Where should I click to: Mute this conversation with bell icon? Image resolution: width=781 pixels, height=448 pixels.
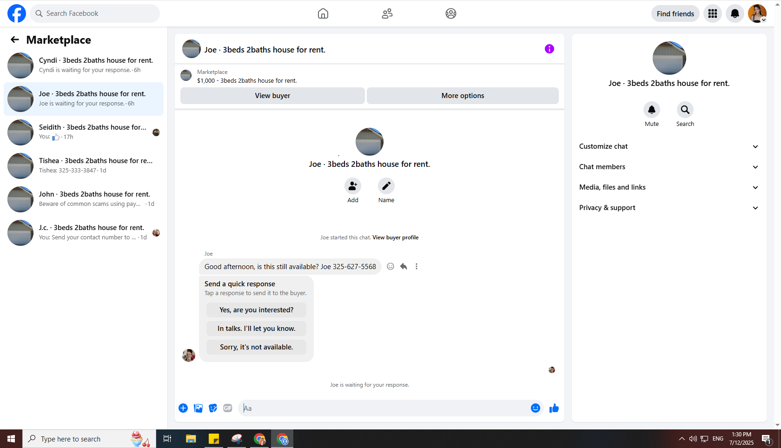652,110
